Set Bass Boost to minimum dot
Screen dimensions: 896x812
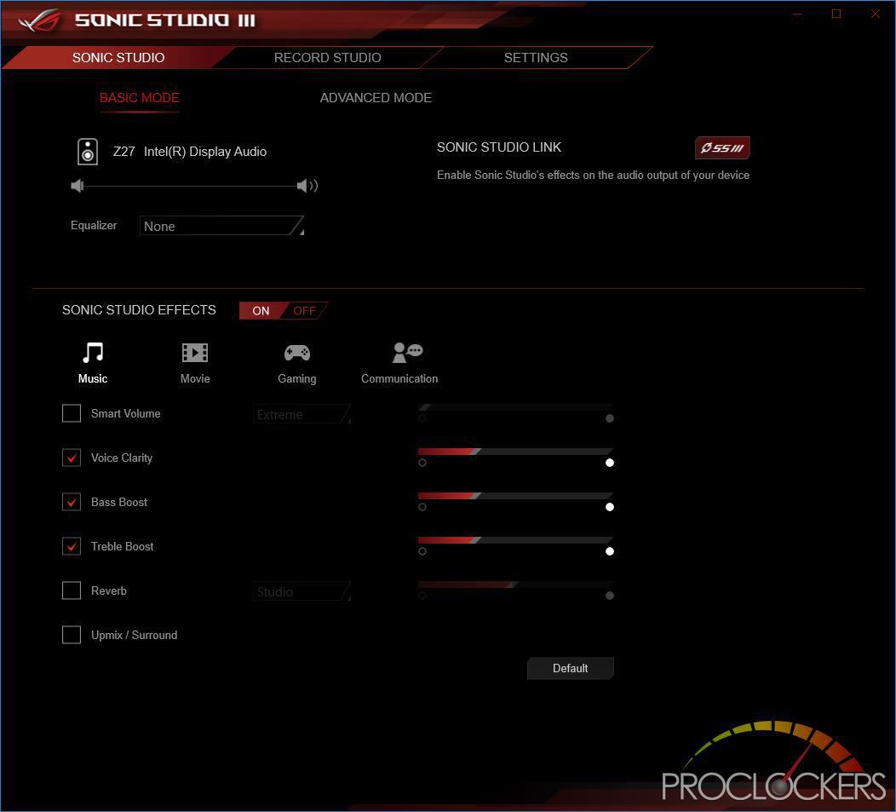(x=422, y=507)
